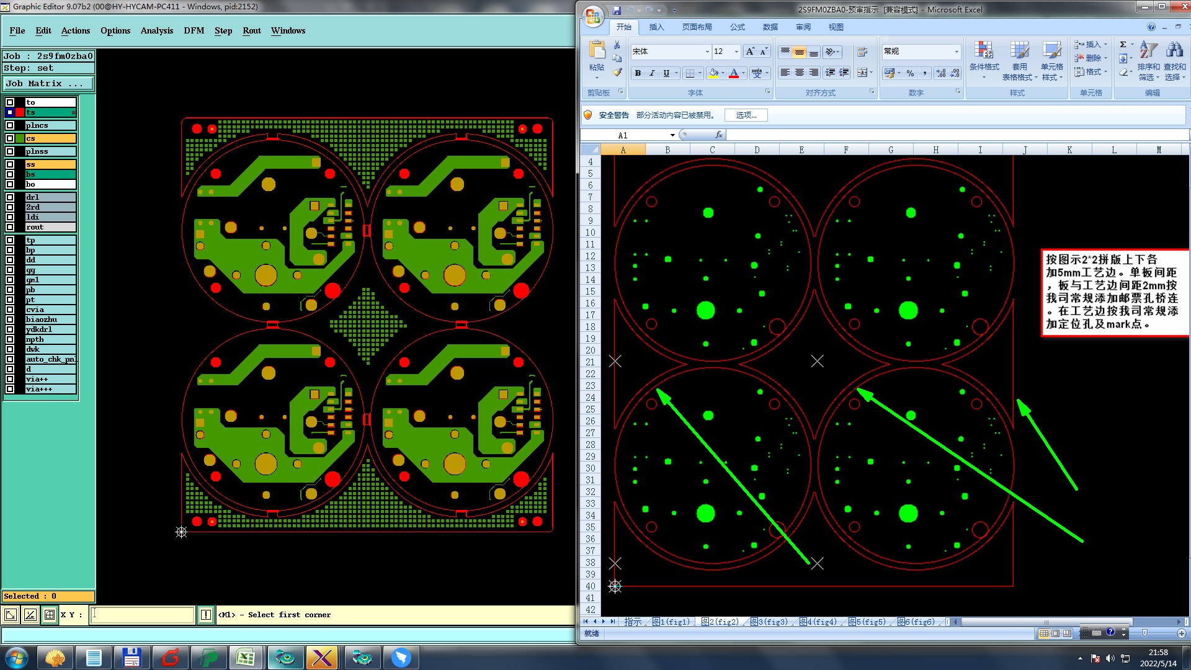
Task: Click the Format Painter brush icon
Action: pos(617,73)
